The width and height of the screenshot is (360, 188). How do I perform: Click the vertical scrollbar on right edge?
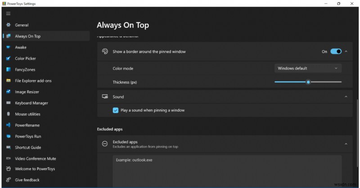[x=357, y=133]
